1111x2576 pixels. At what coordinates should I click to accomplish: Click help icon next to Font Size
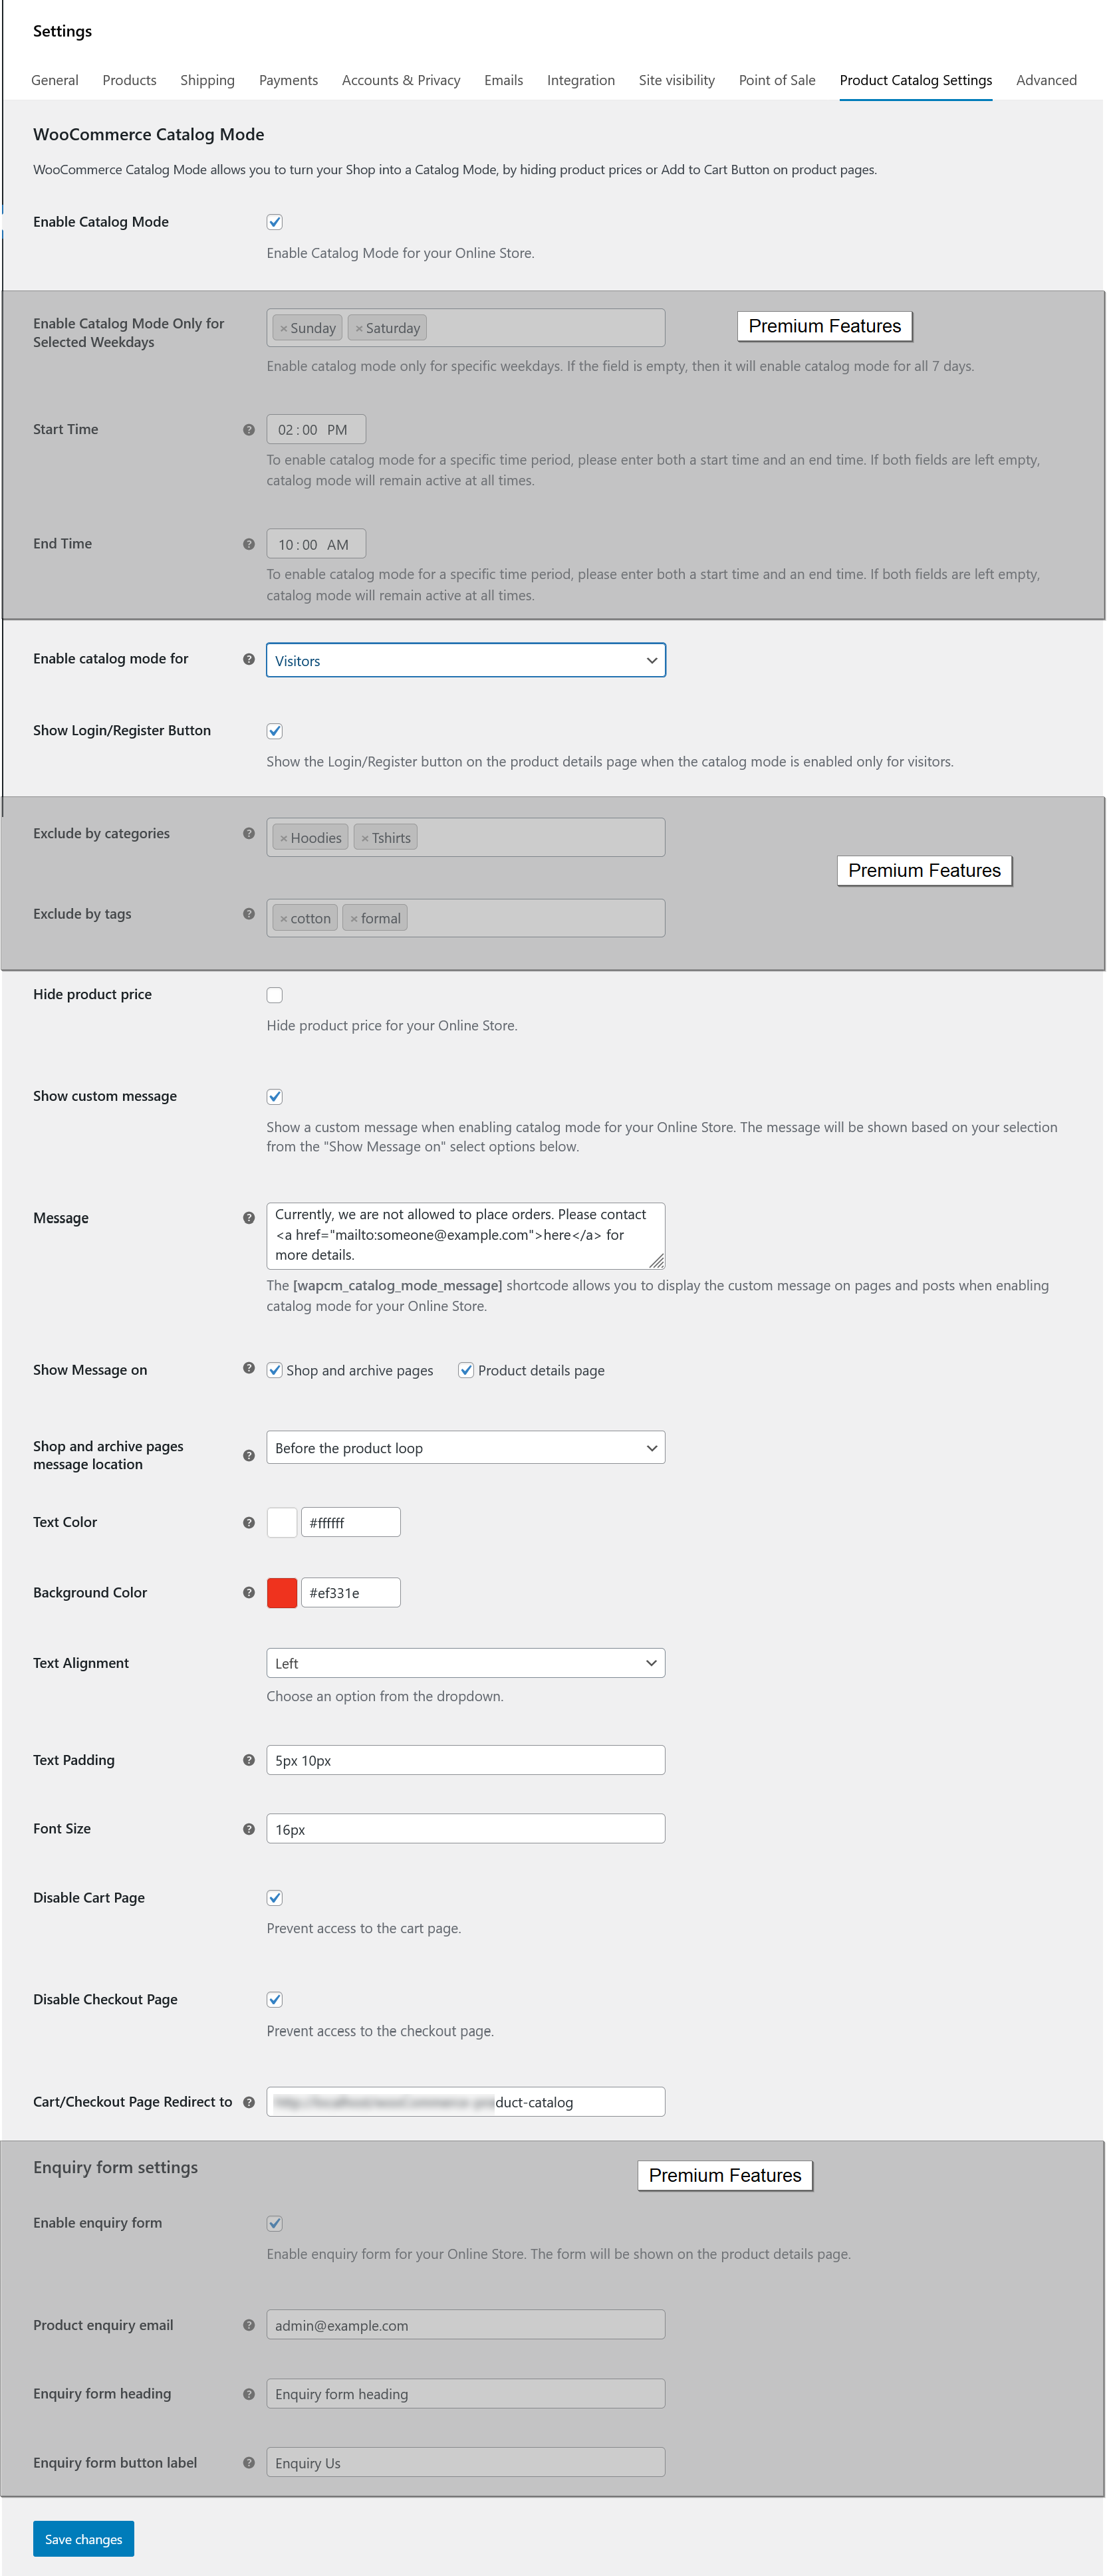pyautogui.click(x=249, y=1829)
